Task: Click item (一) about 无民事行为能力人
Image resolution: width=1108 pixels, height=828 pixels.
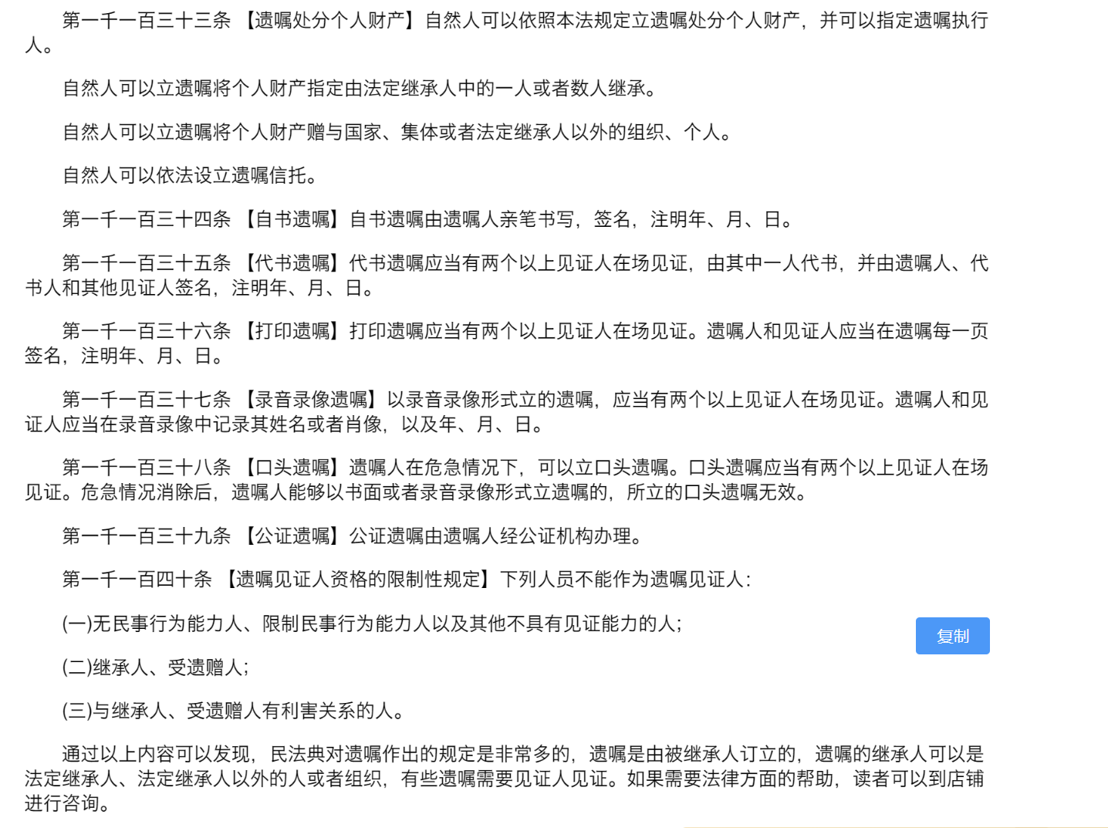Action: pyautogui.click(x=372, y=624)
